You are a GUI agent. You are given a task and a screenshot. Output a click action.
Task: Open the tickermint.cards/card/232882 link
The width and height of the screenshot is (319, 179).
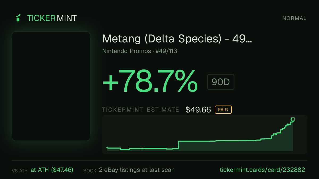coord(262,170)
